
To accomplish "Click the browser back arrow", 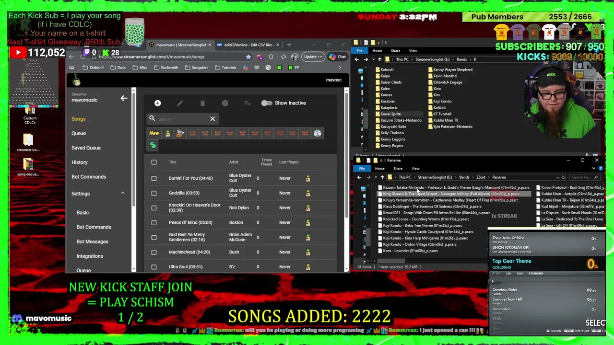I will point(71,57).
